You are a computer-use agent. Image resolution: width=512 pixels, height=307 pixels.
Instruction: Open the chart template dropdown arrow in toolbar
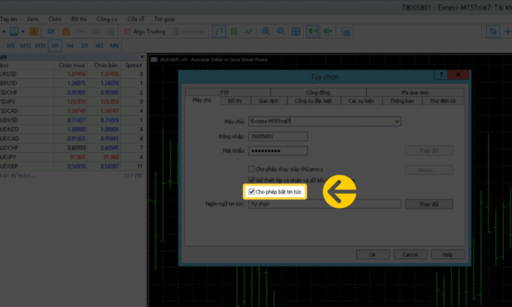(x=23, y=32)
